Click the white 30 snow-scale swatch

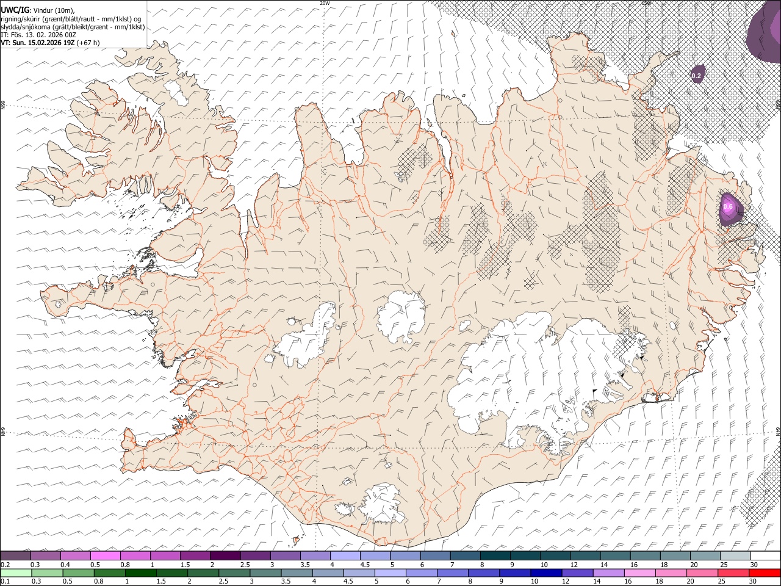pos(766,556)
